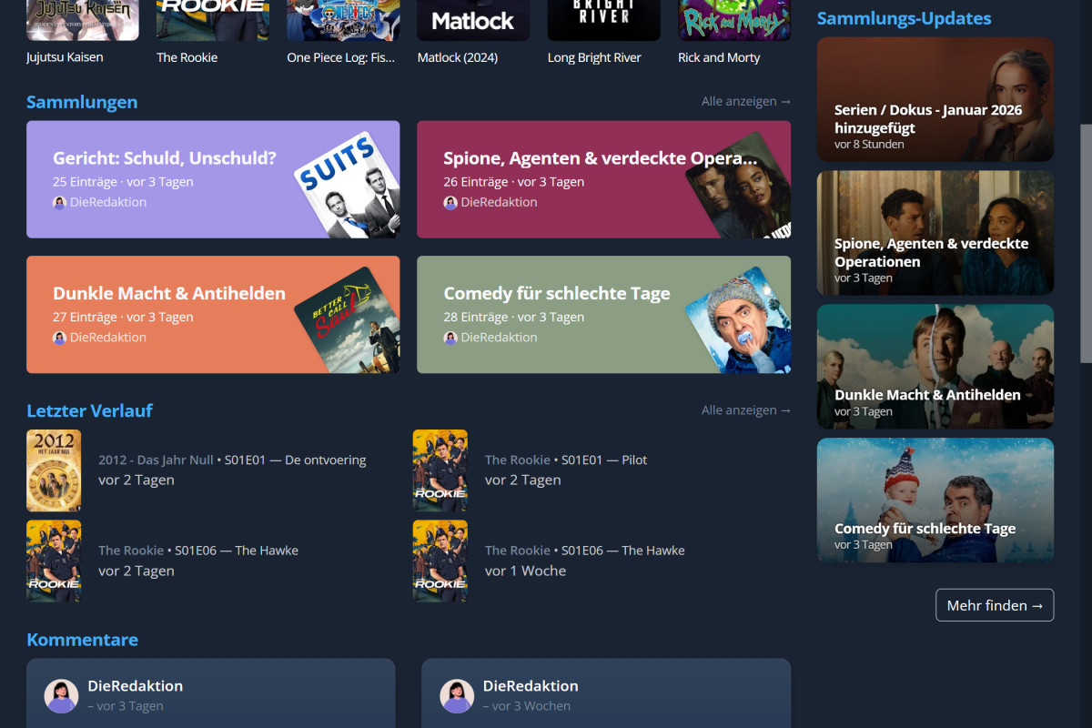Click the avatar in the second comment

pyautogui.click(x=457, y=696)
